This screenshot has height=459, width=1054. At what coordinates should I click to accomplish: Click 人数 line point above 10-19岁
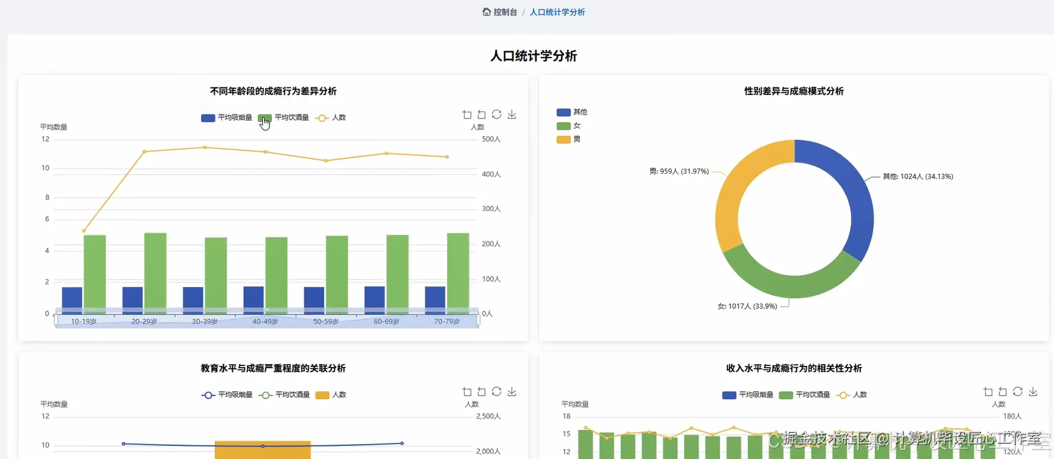point(84,231)
